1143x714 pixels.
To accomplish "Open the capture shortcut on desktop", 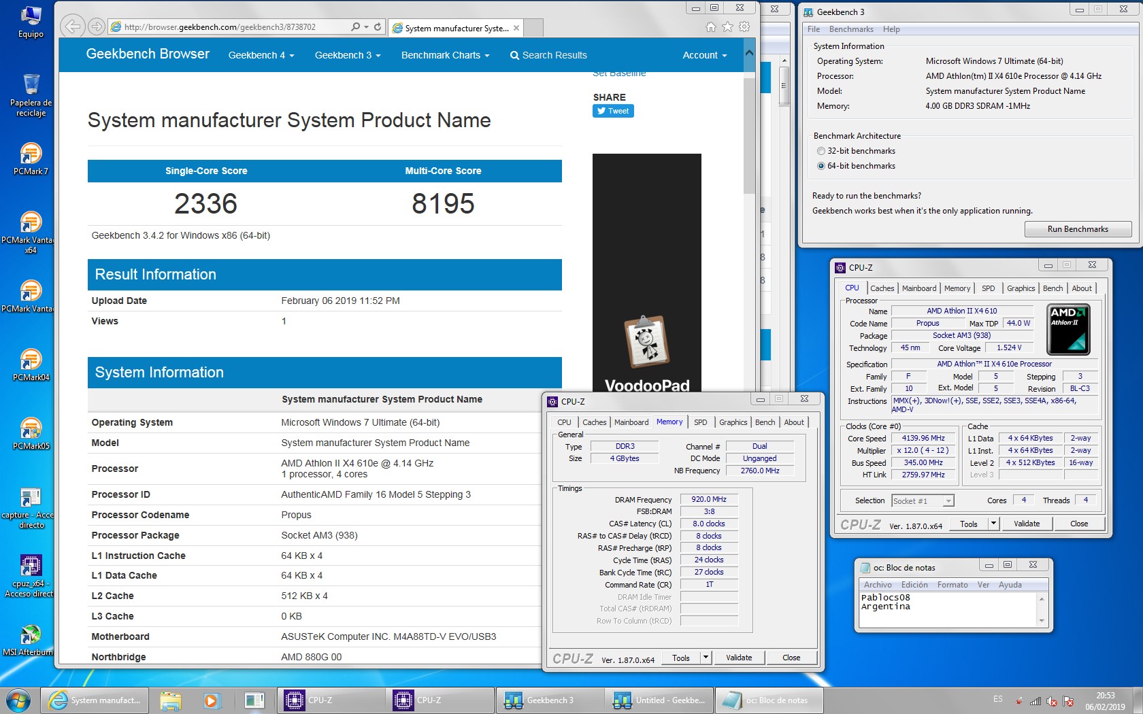I will coord(29,508).
